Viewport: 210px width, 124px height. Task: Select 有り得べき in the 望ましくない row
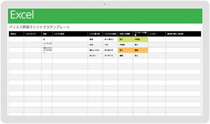(110, 50)
